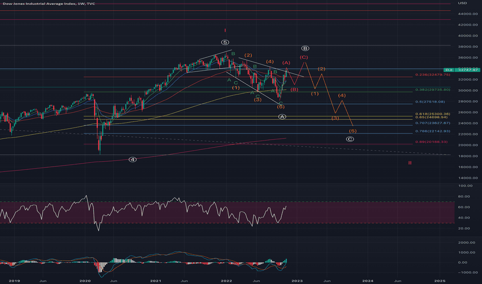
Task: Click the USD currency label on price axis
Action: [462, 3]
